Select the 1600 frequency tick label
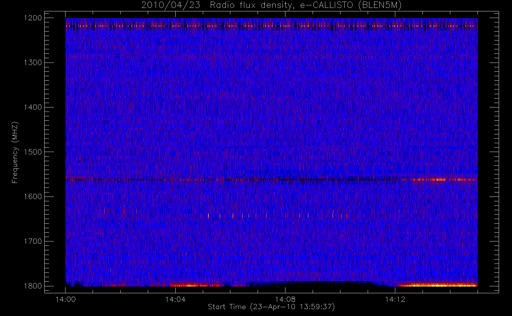This screenshot has width=512, height=316. (33, 197)
